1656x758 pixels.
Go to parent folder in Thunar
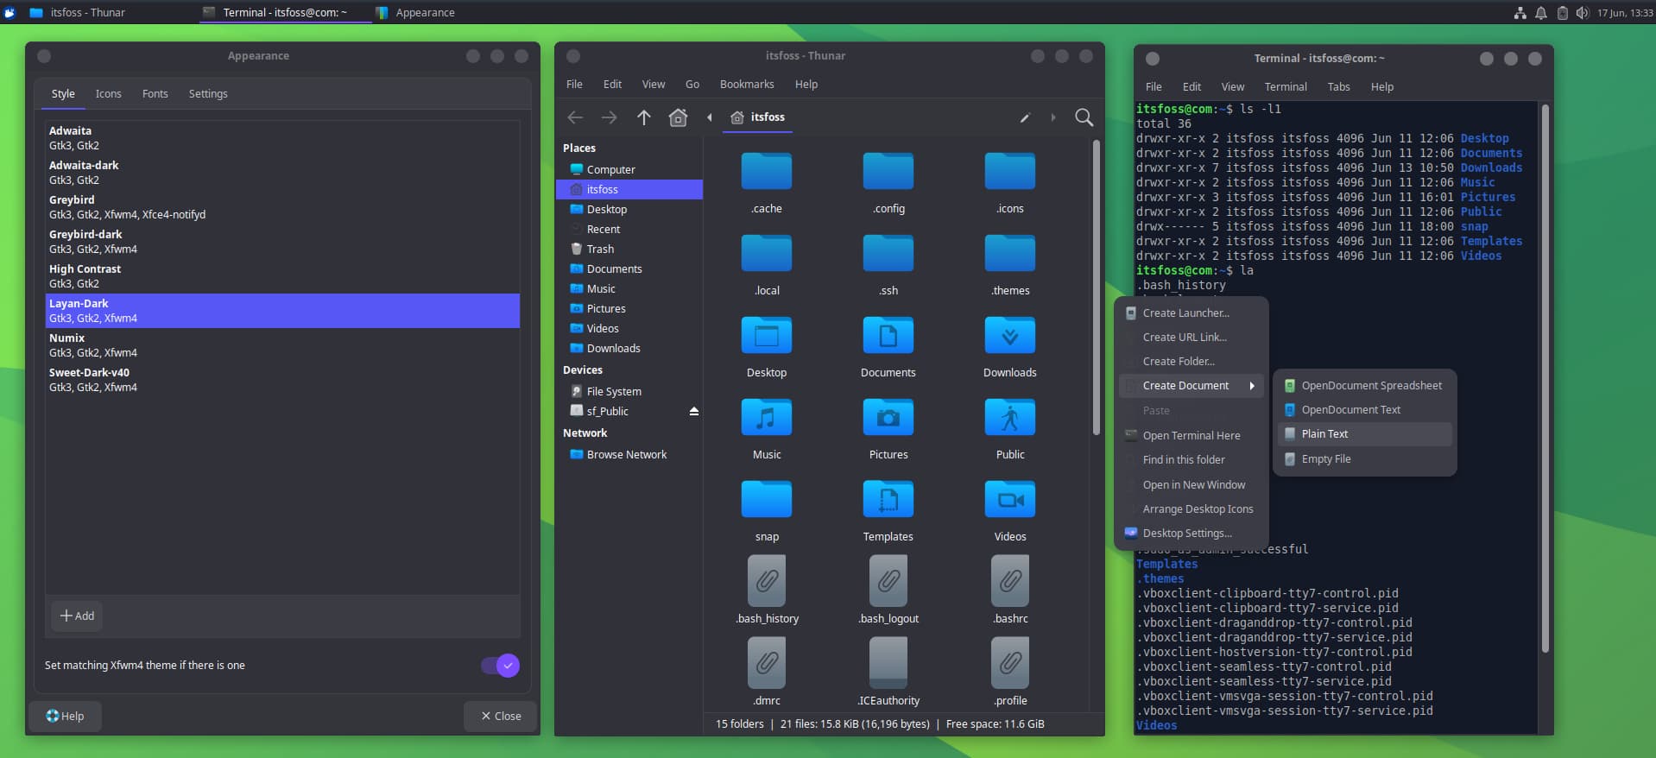[x=644, y=117]
